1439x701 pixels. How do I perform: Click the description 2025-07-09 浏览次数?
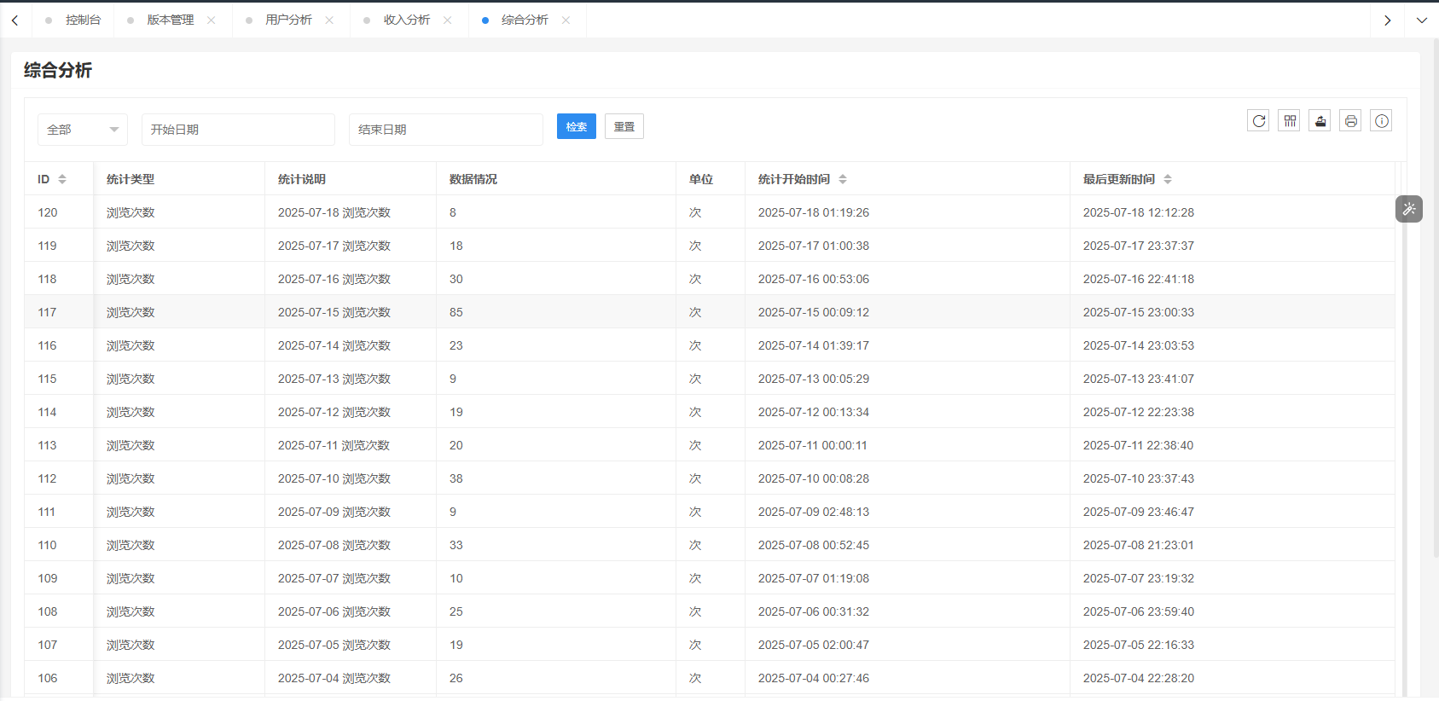(x=334, y=512)
